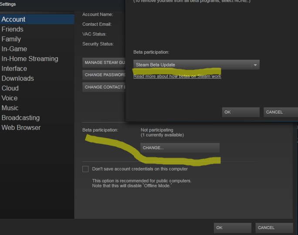This screenshot has width=298, height=235.
Task: Click the Contact Email label
Action: [97, 24]
